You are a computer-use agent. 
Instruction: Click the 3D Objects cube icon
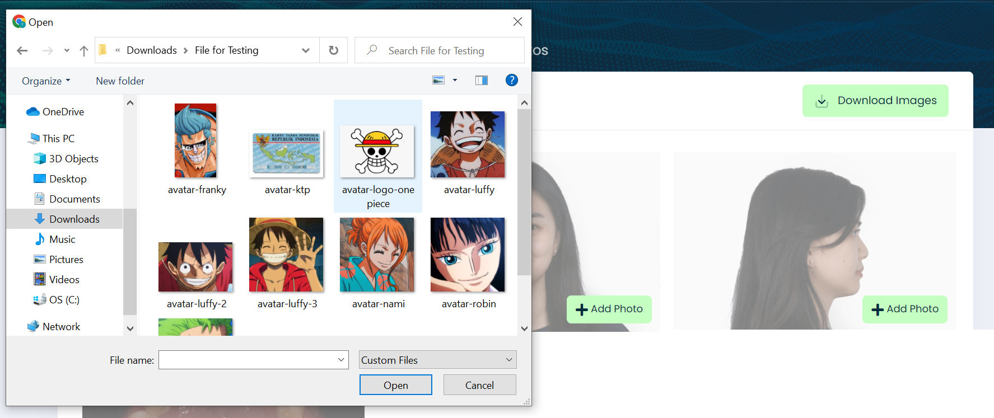point(40,158)
